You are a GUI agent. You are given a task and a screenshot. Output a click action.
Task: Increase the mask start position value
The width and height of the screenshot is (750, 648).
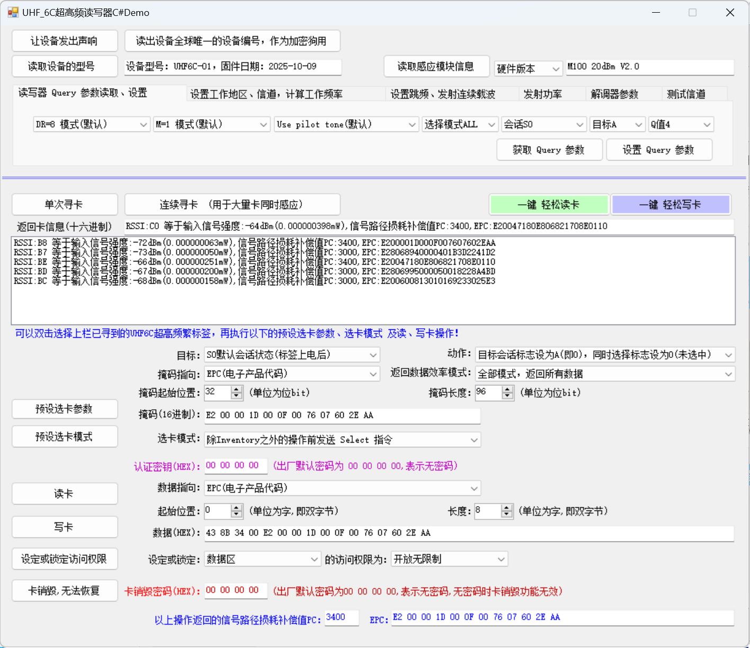(237, 389)
